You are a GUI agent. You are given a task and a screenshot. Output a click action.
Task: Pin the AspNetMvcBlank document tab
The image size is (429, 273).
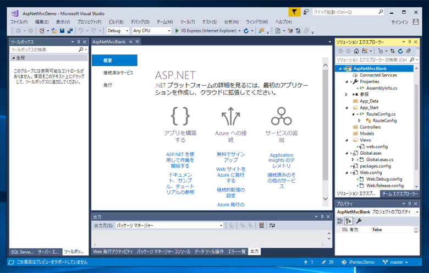(131, 42)
